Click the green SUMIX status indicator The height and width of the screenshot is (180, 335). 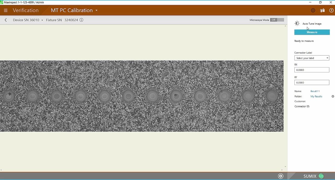point(321,176)
